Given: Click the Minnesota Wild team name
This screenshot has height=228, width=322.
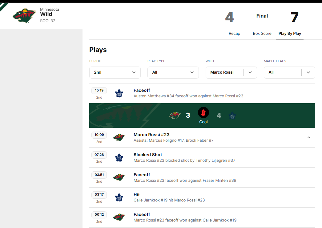Looking at the screenshot, I should coord(46,14).
